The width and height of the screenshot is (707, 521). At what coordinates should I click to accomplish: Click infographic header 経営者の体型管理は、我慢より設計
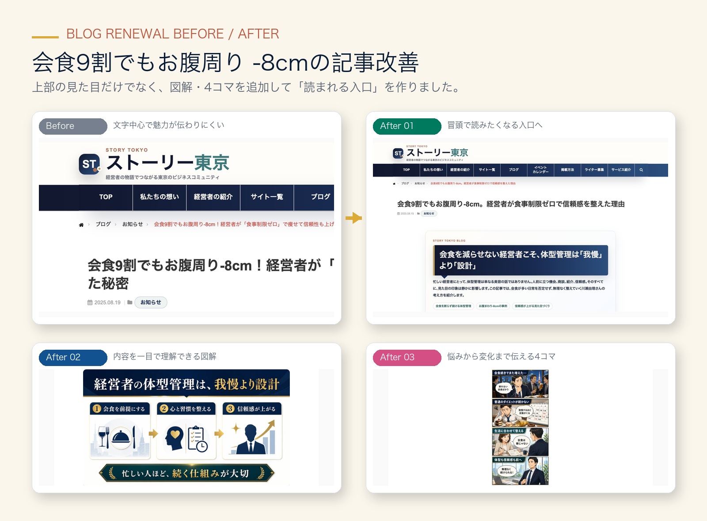click(186, 384)
